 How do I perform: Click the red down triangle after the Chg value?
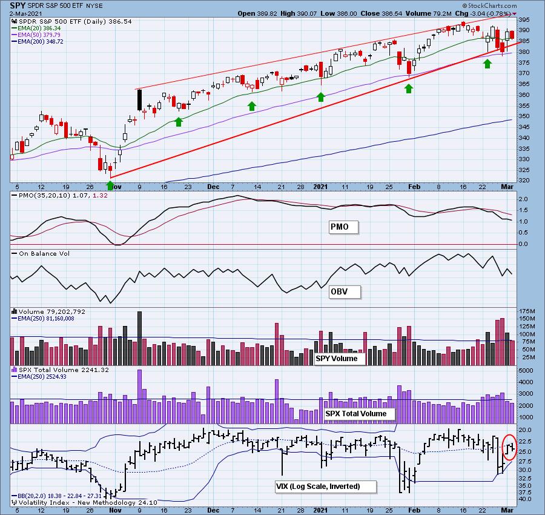pos(514,14)
